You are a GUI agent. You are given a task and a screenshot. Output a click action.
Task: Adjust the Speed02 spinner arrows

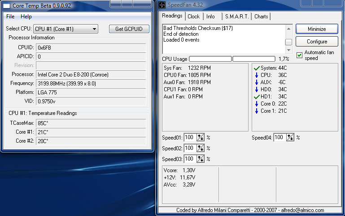click(x=201, y=148)
